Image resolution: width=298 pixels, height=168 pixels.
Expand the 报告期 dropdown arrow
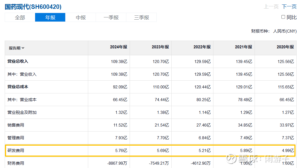(23, 48)
